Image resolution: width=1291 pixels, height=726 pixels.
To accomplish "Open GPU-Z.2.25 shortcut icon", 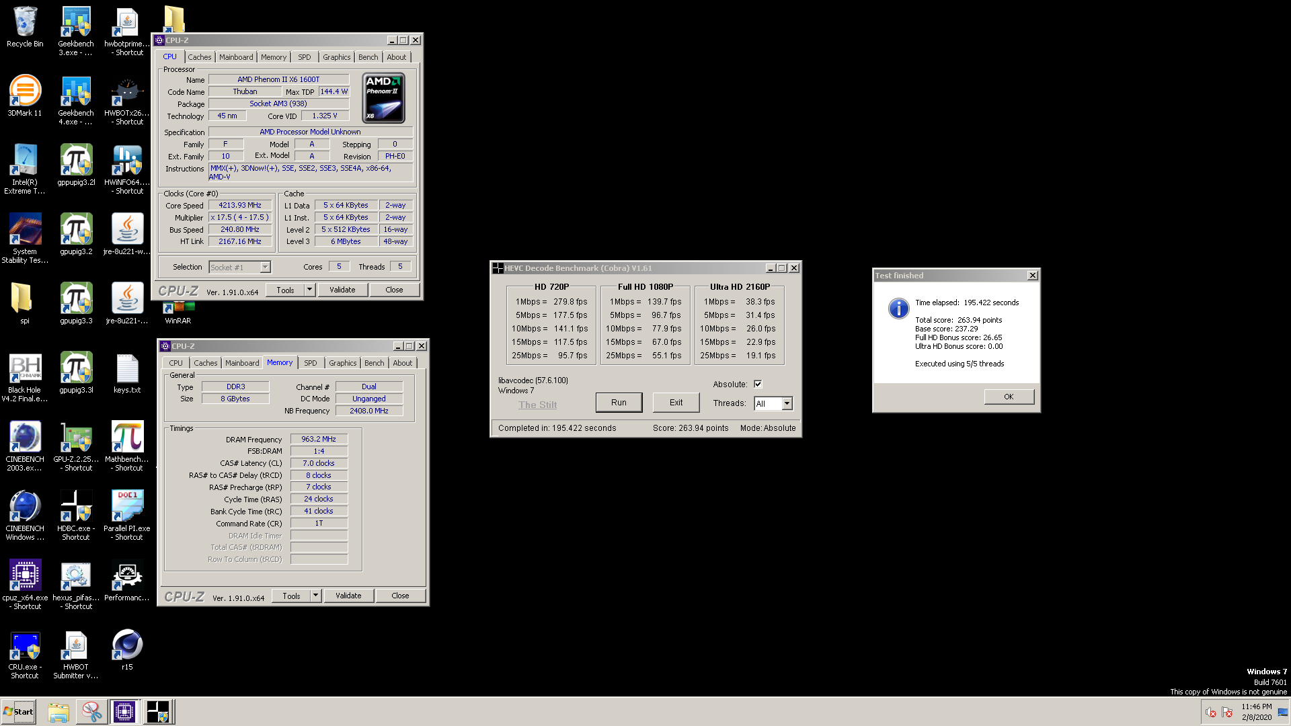I will point(75,446).
